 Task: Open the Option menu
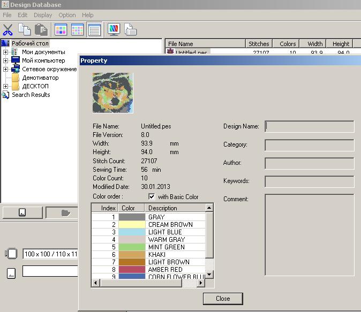point(67,15)
